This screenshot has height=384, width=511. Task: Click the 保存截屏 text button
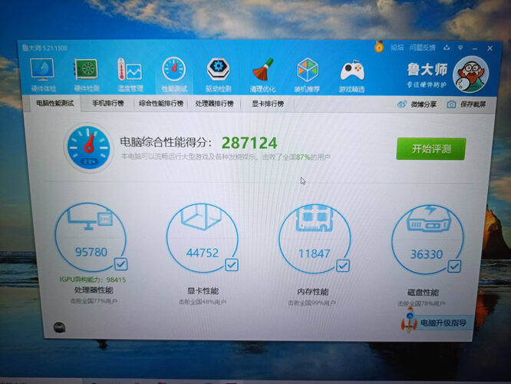click(473, 104)
